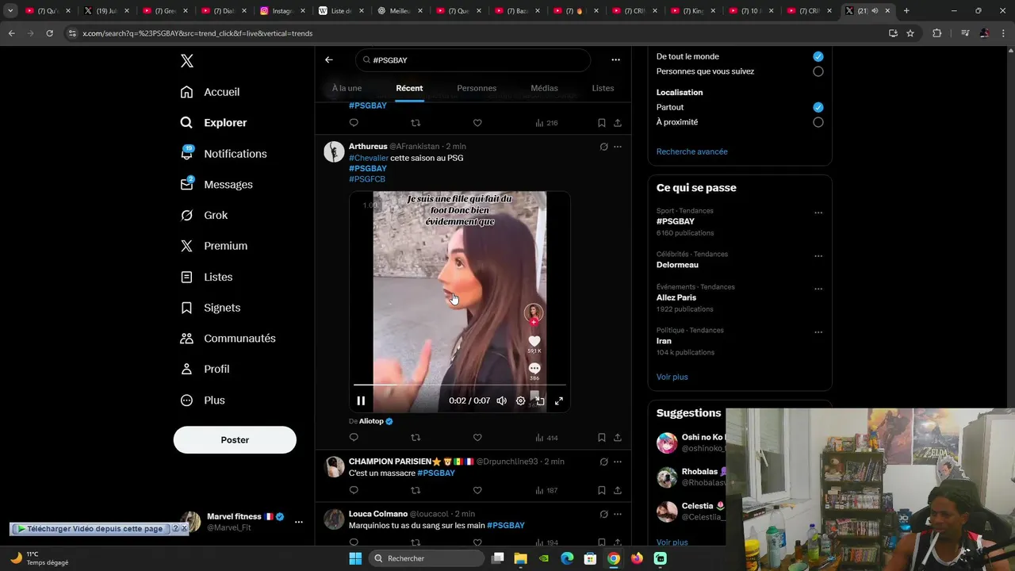
Task: Open Windows Start menu
Action: click(x=355, y=558)
